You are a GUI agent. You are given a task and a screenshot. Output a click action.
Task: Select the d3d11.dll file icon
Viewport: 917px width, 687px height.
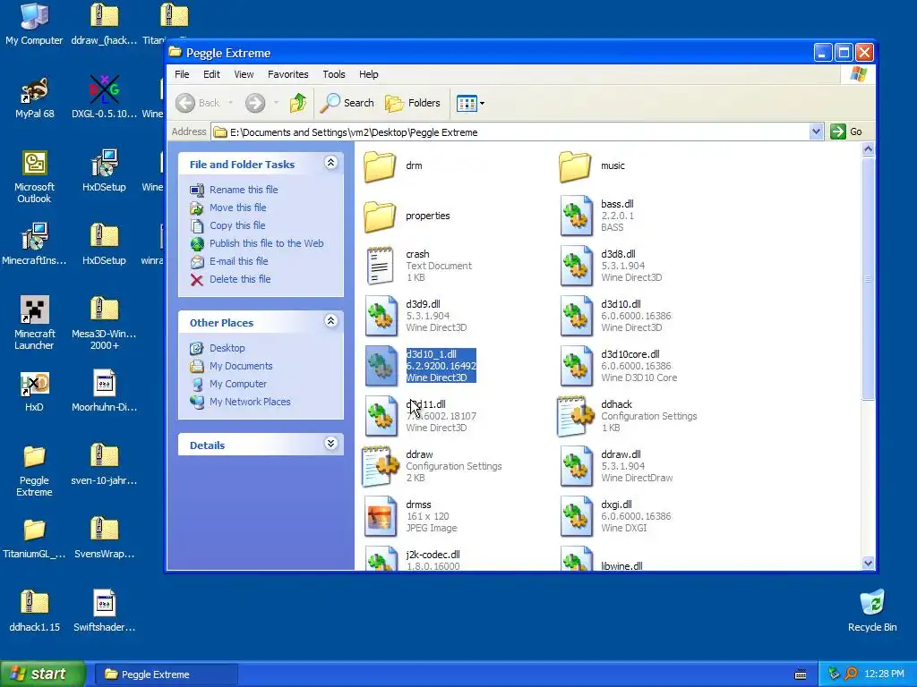coord(381,417)
